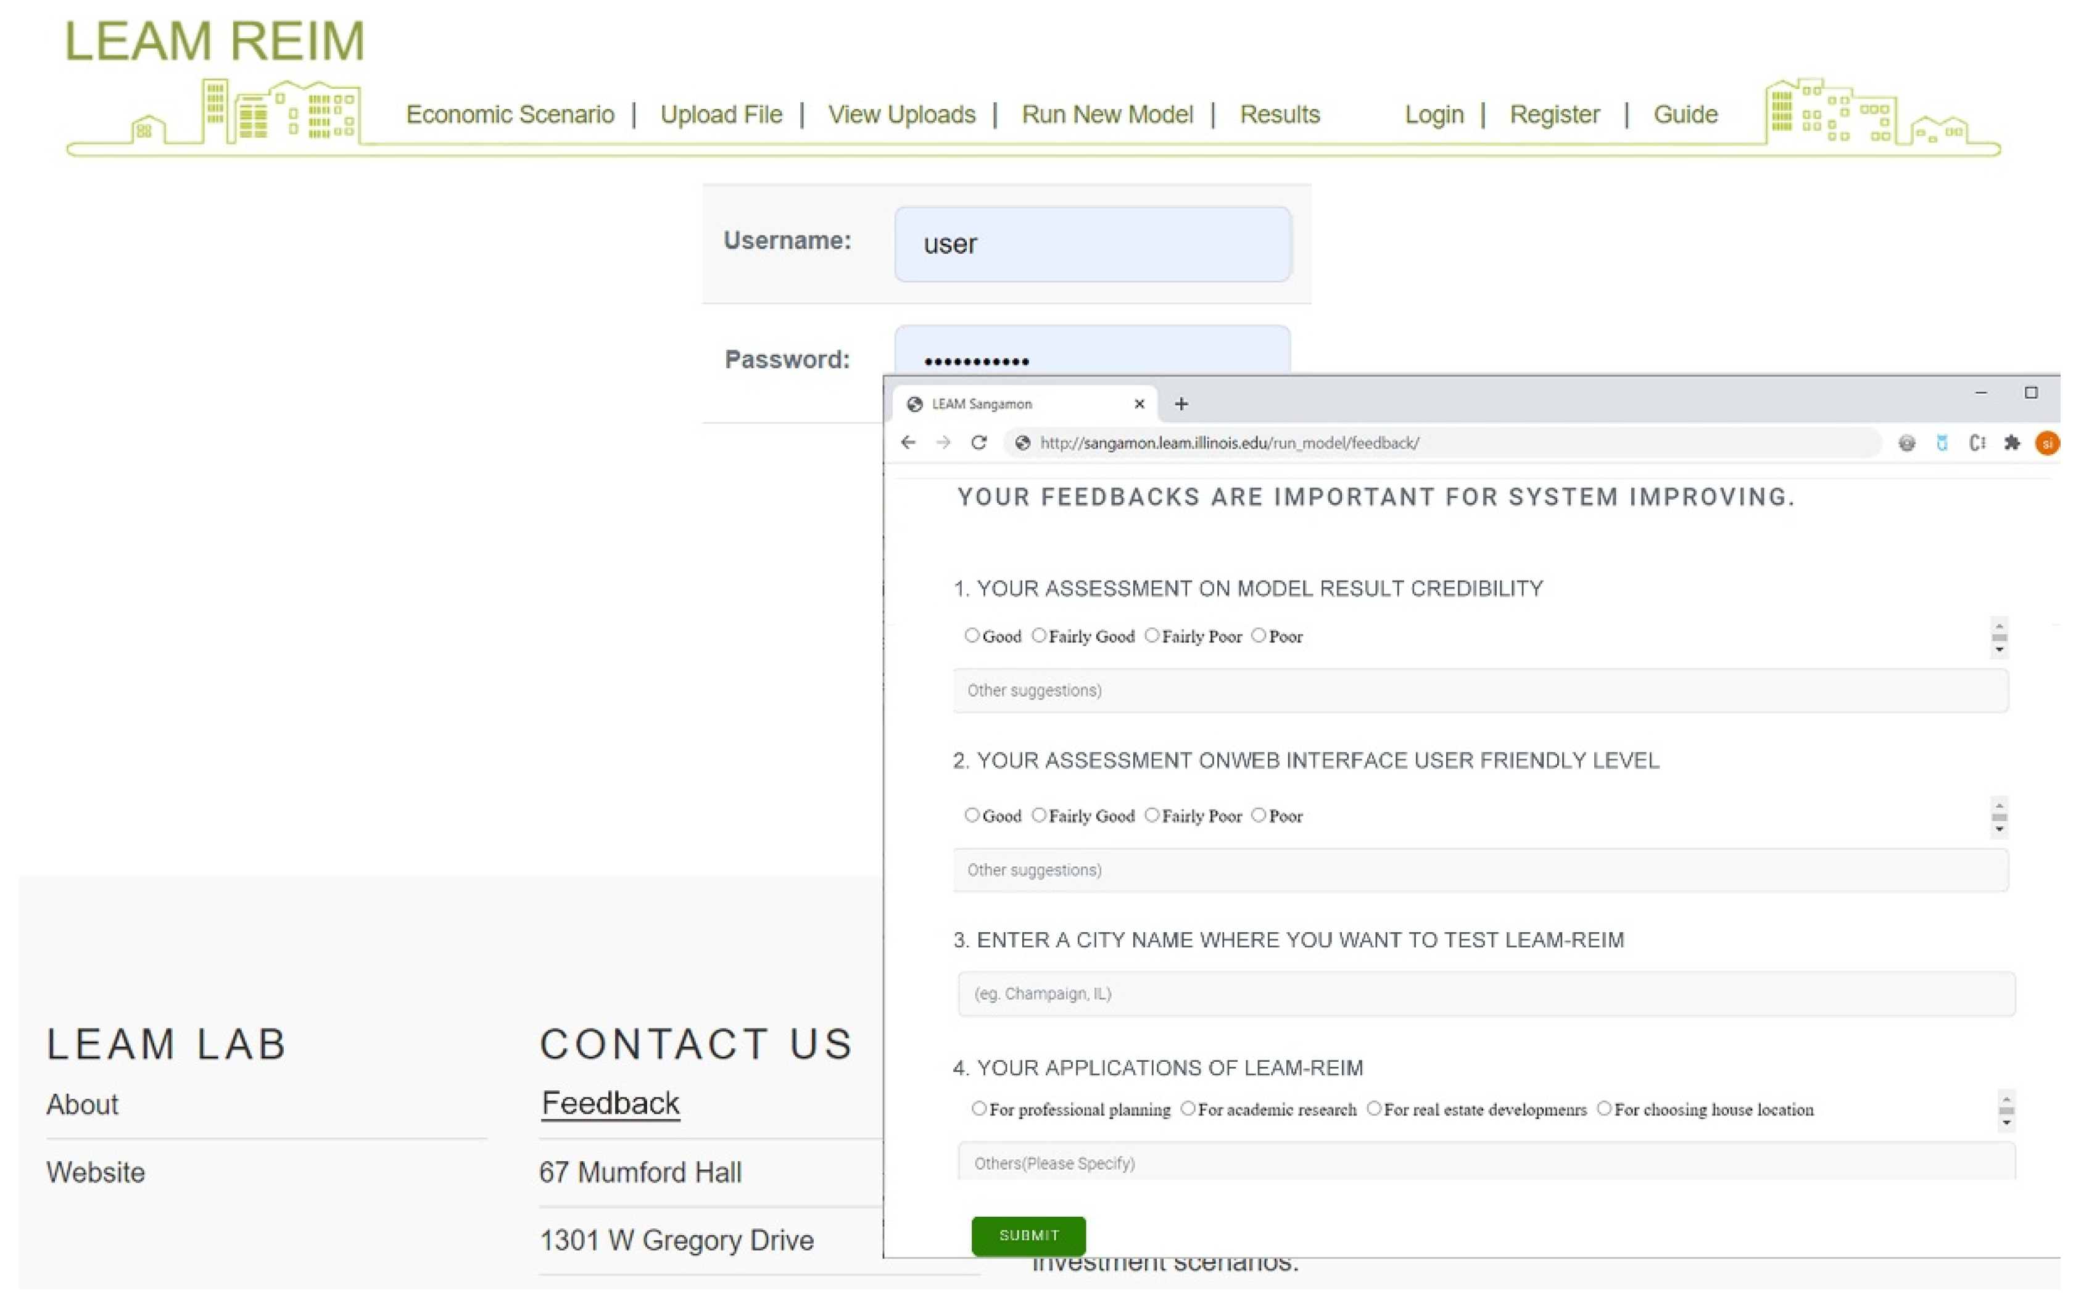The width and height of the screenshot is (2089, 1308).
Task: Open the Feedback link in footer
Action: click(610, 1103)
